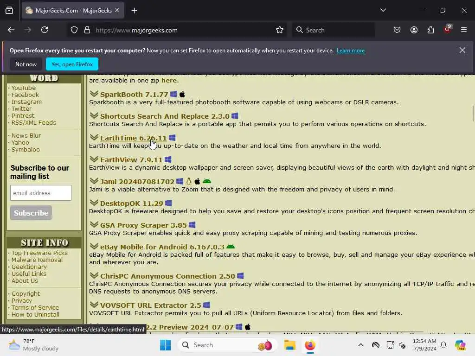Expand Jami entry chevron
Image resolution: width=475 pixels, height=356 pixels.
(94, 181)
